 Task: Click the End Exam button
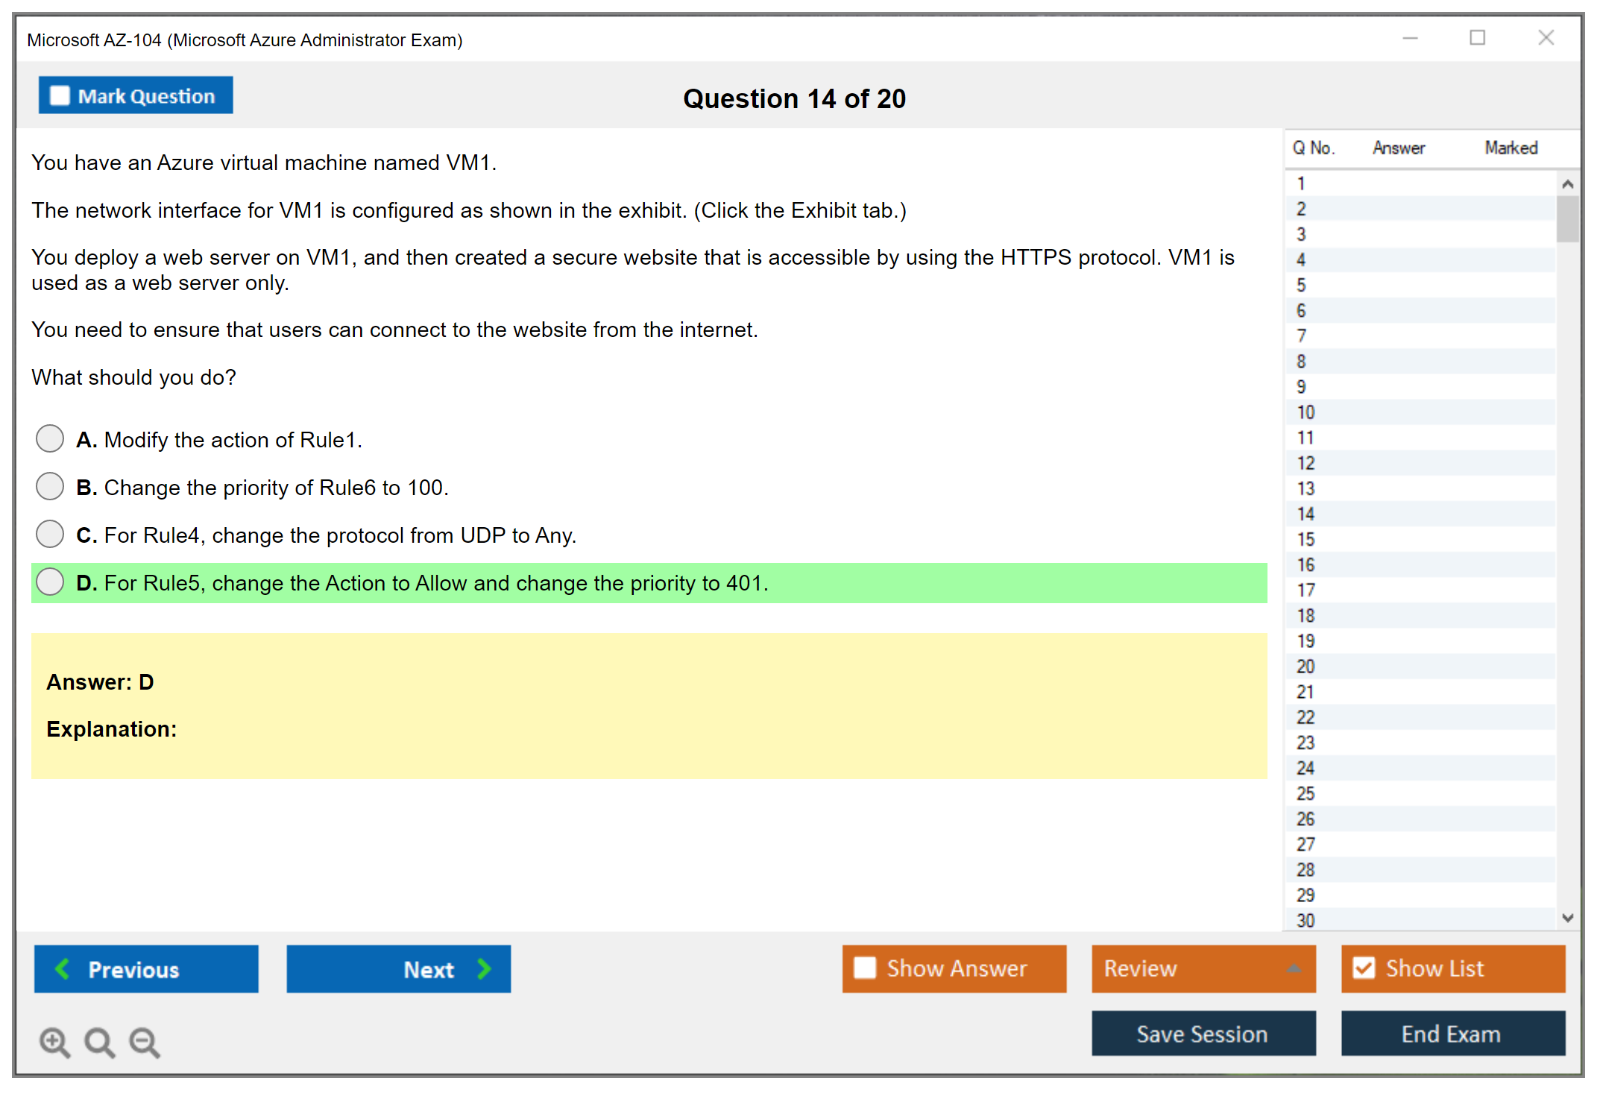click(x=1452, y=1033)
